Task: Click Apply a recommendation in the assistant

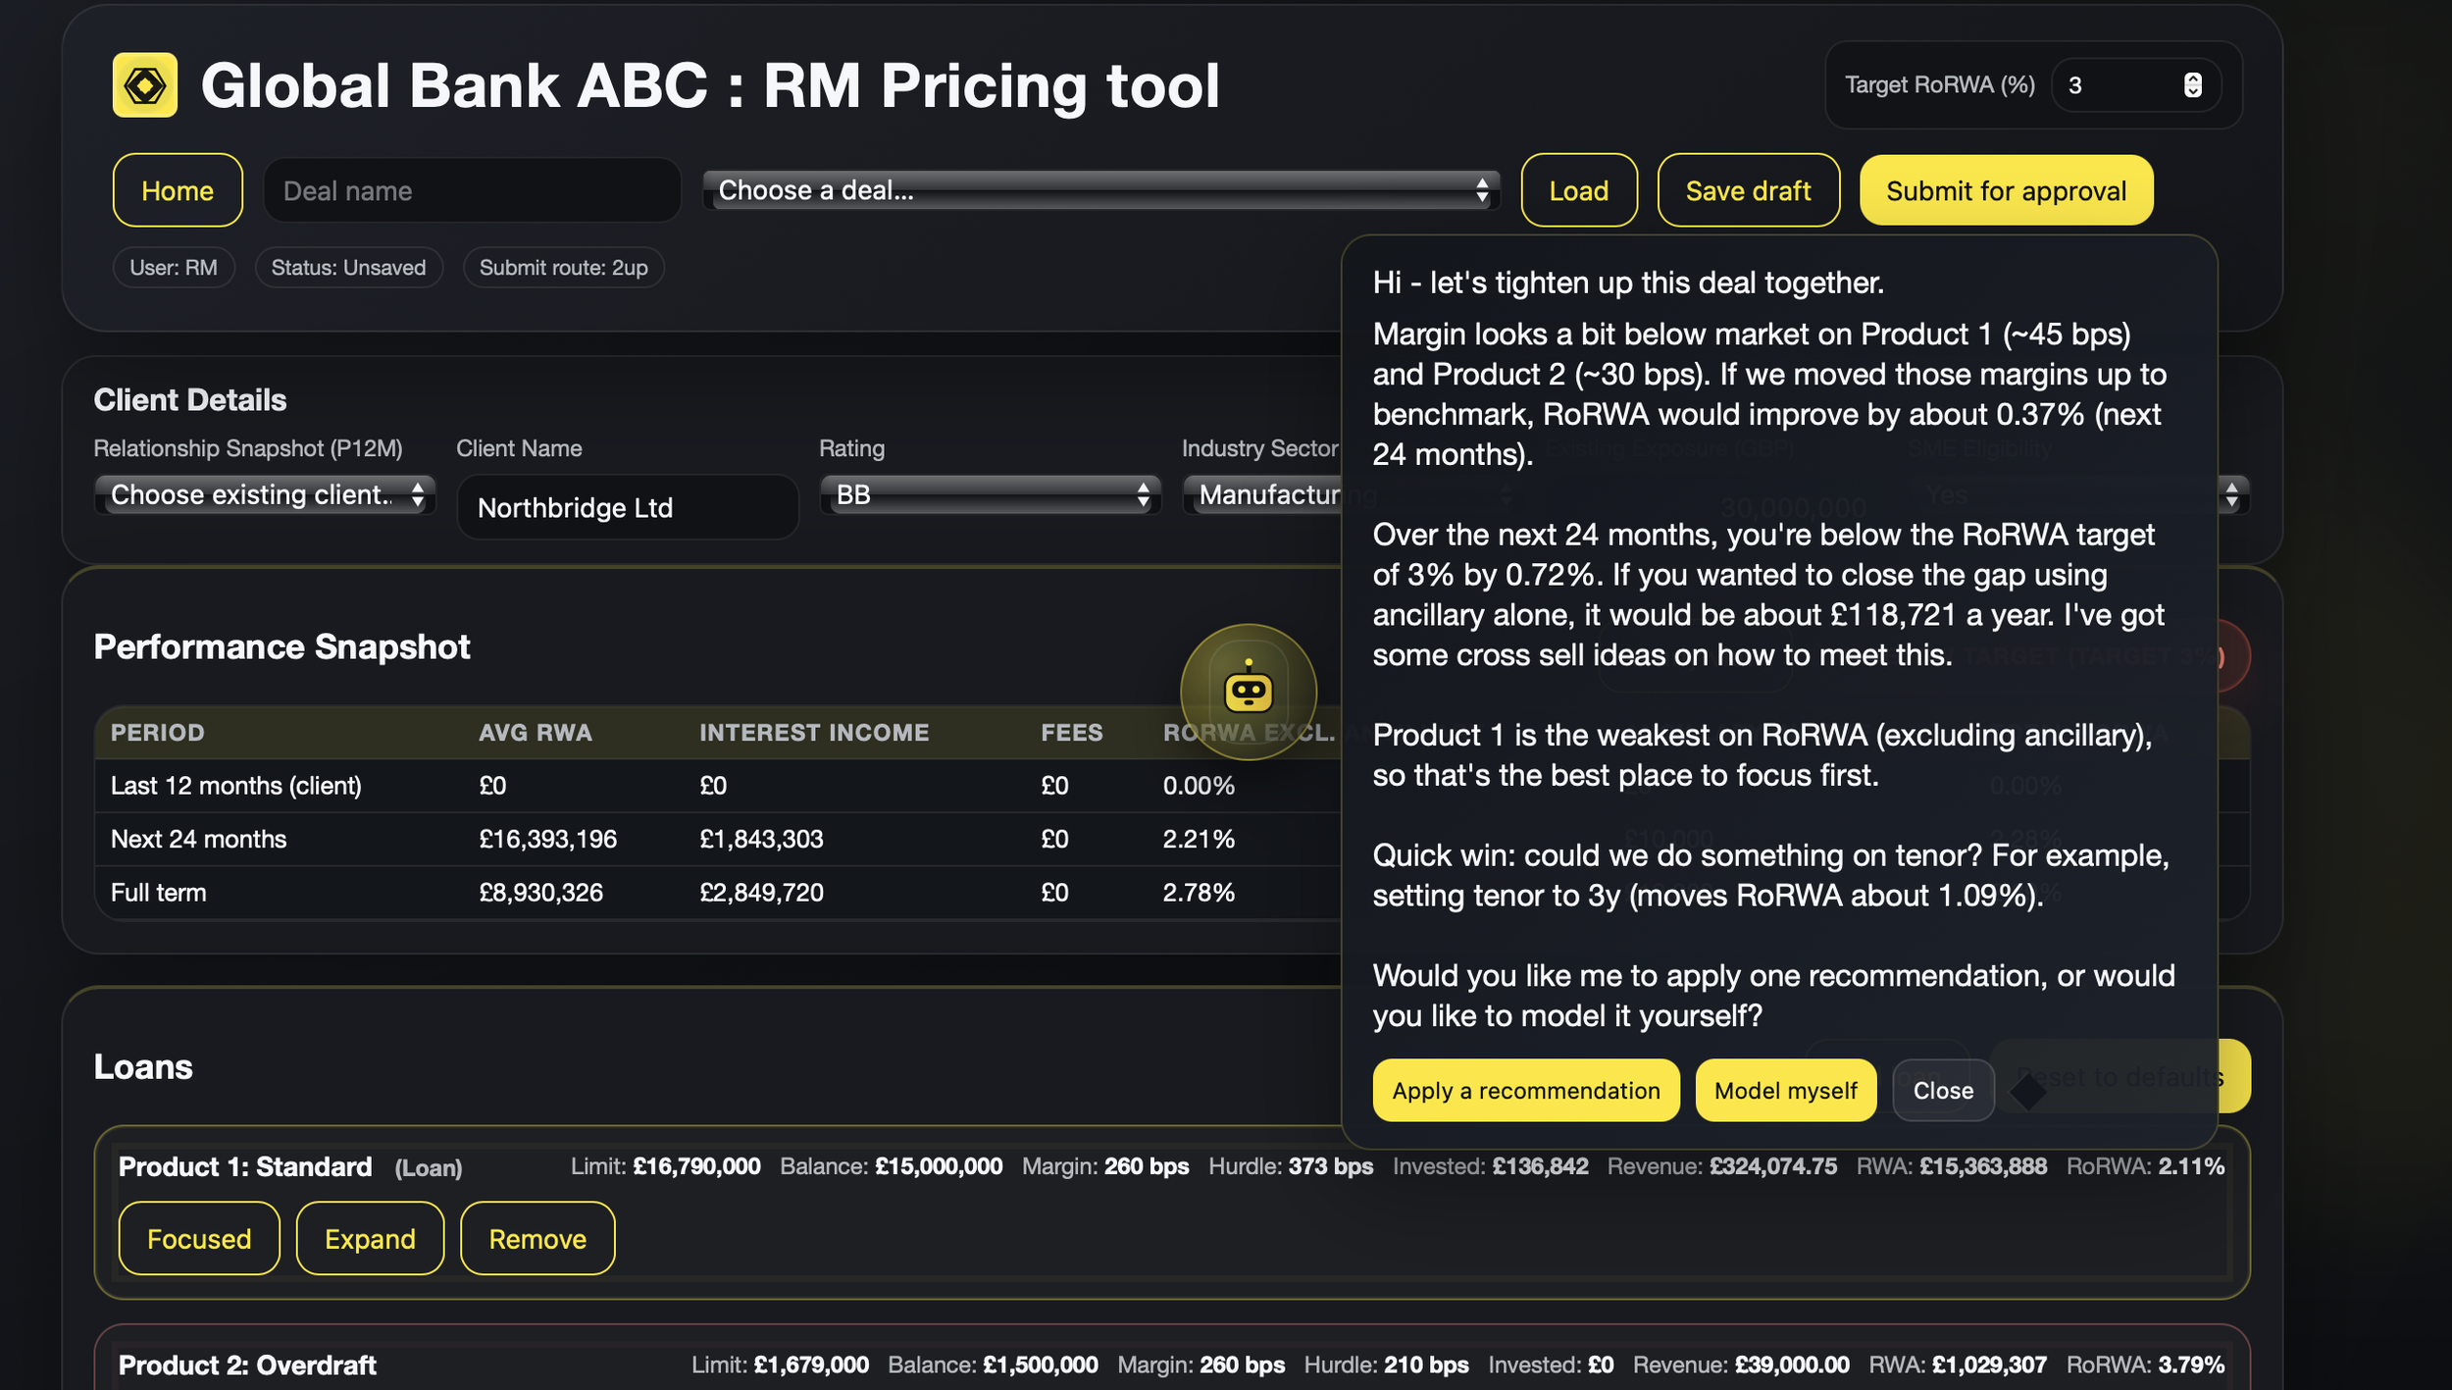Action: click(1525, 1090)
